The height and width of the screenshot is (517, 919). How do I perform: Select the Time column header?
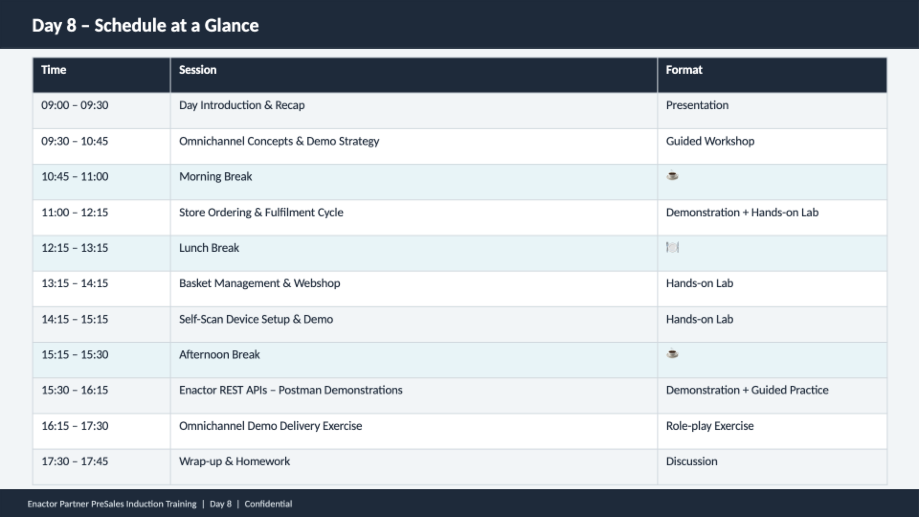54,69
